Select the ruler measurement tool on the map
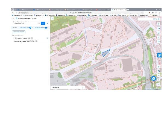Viewport: 164px width, 116px height. [x=159, y=28]
